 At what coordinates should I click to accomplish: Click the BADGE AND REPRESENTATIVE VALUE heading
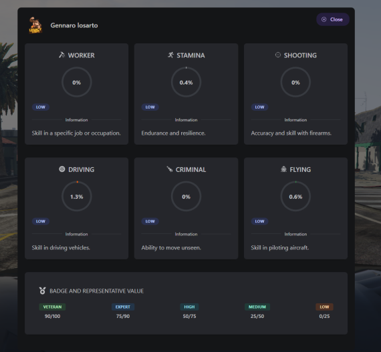click(x=97, y=291)
